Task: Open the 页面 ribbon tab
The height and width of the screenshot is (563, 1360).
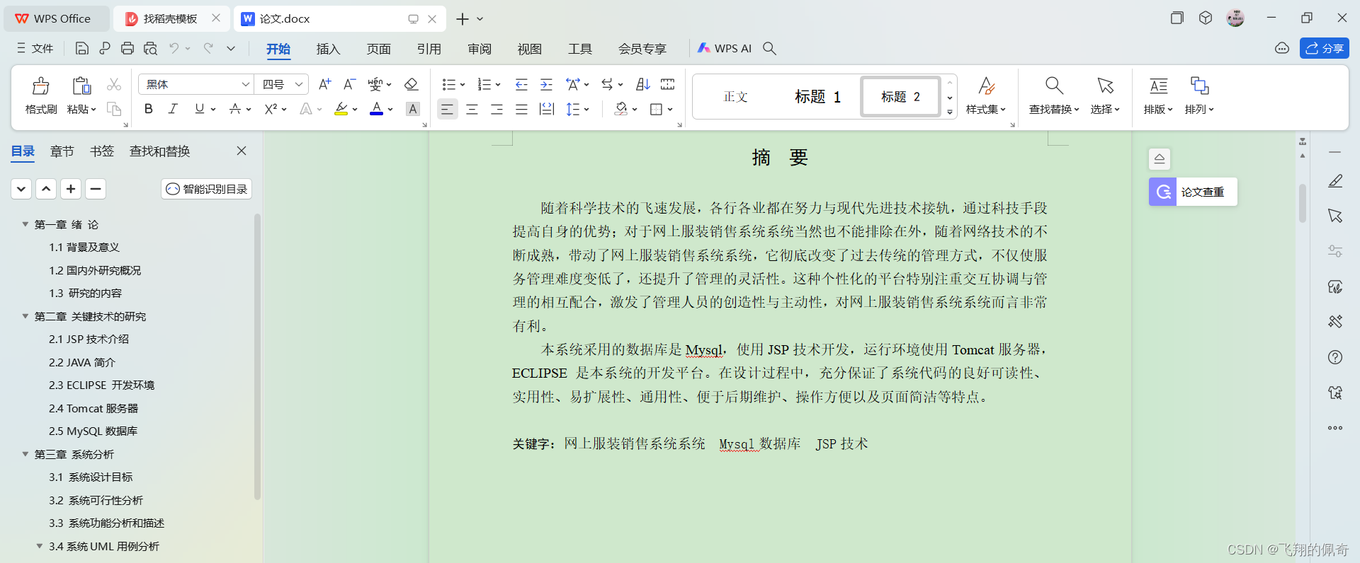Action: click(x=378, y=49)
